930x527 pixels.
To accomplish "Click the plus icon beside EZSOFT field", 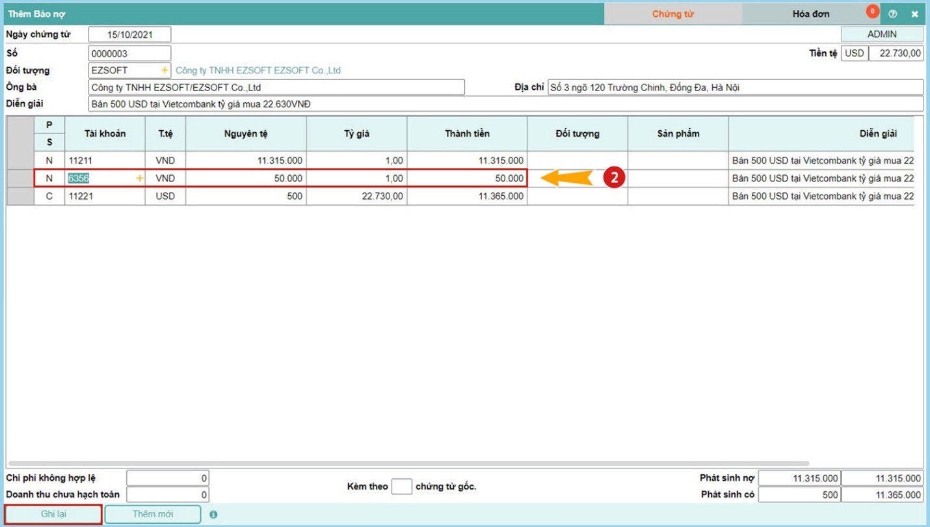I will click(x=165, y=70).
